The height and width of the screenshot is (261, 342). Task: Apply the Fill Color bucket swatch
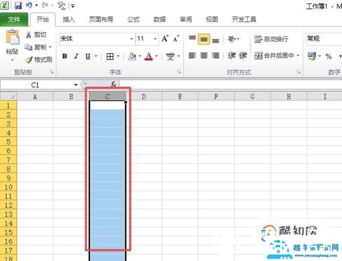click(132, 56)
